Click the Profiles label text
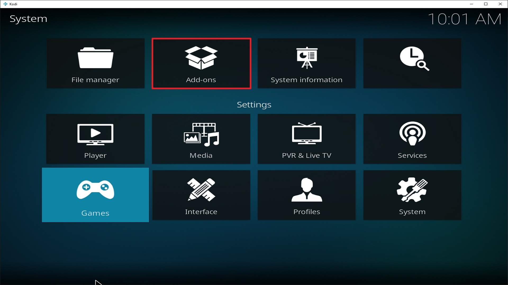The image size is (508, 285). [307, 212]
